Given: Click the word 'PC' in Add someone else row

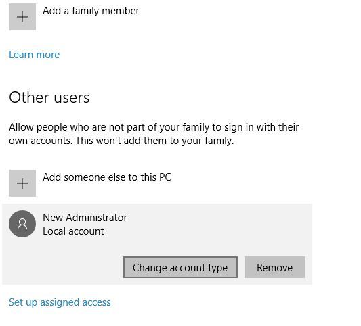Looking at the screenshot, I should pos(165,177).
